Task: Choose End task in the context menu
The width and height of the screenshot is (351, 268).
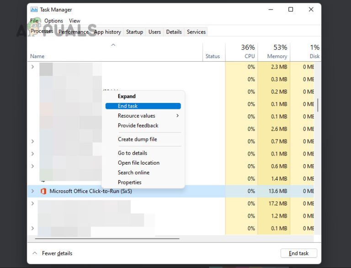Action: pyautogui.click(x=143, y=106)
